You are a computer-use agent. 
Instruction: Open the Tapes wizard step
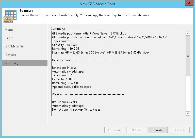point(9,38)
